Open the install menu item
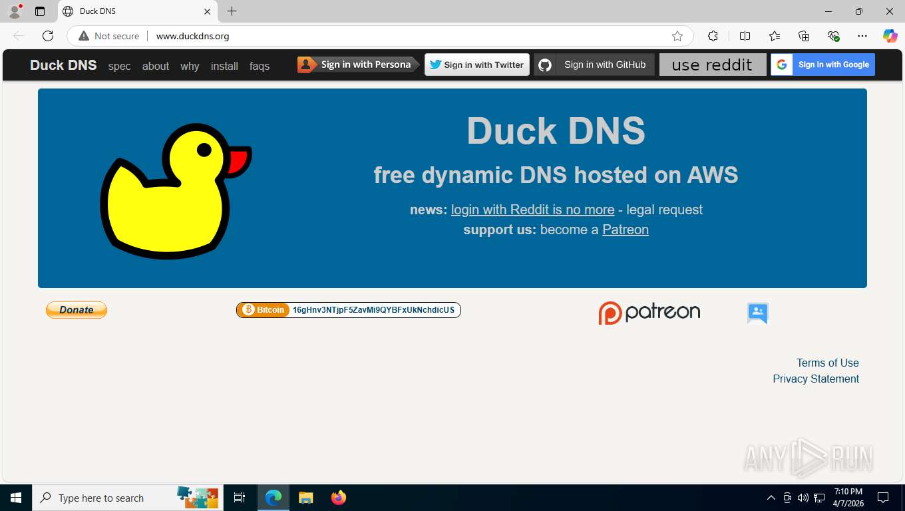905x511 pixels. pyautogui.click(x=224, y=66)
